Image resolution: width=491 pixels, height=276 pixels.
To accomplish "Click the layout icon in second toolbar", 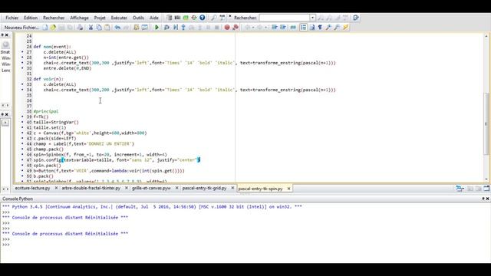I will click(x=145, y=28).
